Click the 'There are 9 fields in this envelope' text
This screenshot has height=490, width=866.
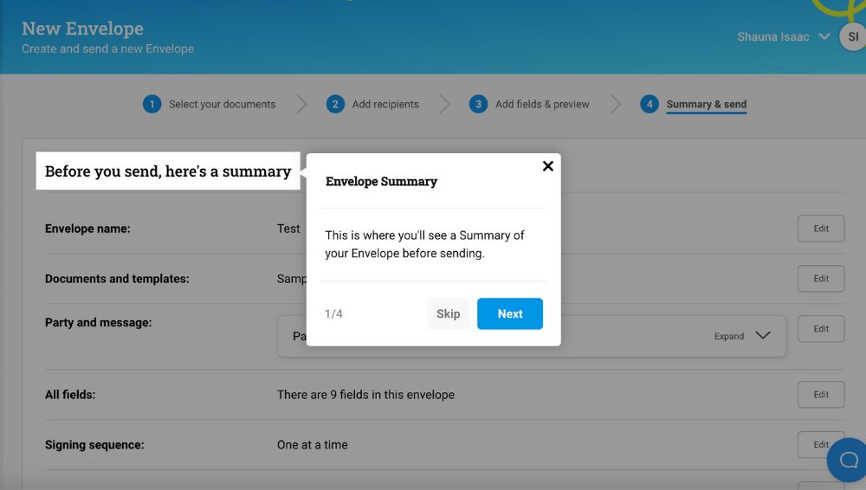click(365, 395)
